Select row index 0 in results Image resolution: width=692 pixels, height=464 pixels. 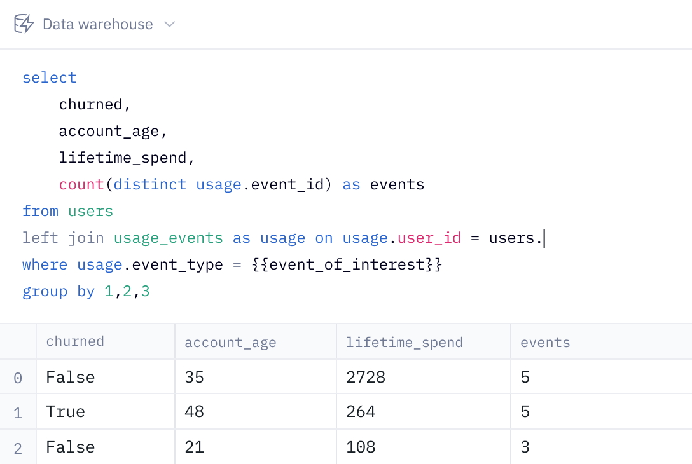[18, 378]
